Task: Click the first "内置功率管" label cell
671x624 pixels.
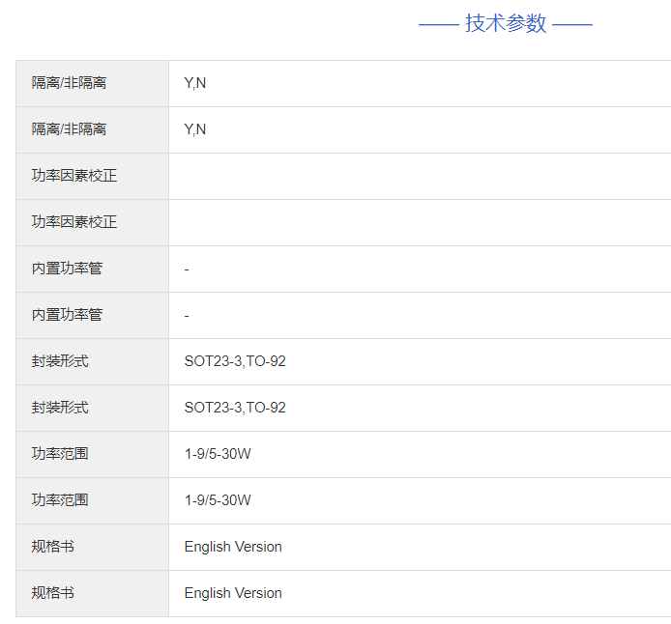Action: [67, 269]
